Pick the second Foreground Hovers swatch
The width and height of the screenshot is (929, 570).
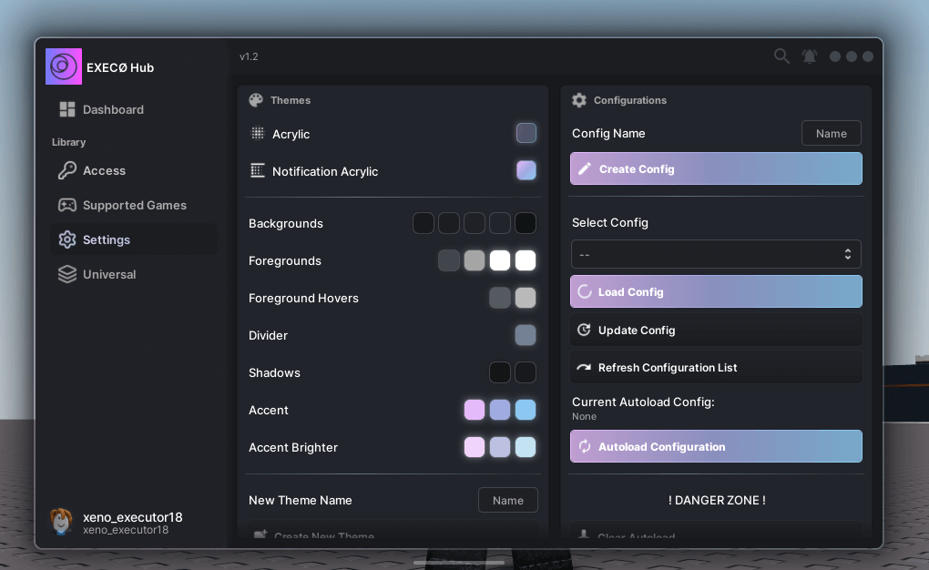pos(526,298)
